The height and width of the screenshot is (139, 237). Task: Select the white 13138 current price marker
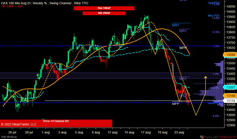230,101
